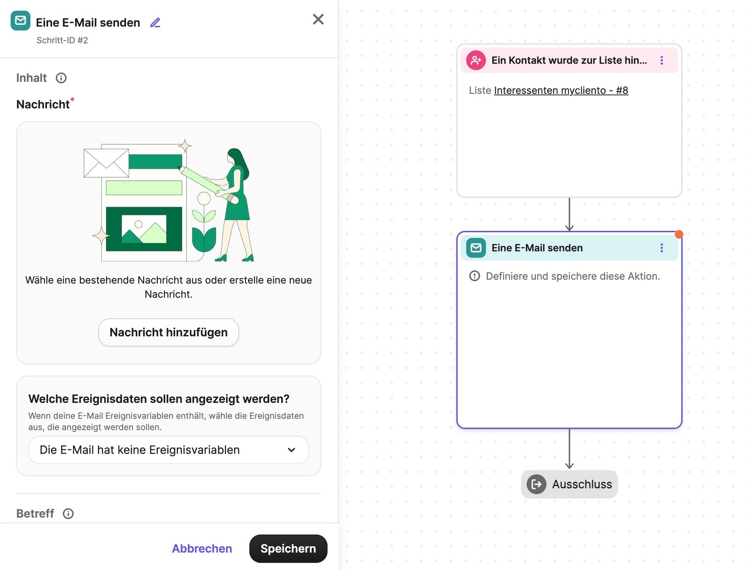Open three-dot menu on contact trigger card
The height and width of the screenshot is (570, 747).
[x=662, y=60]
